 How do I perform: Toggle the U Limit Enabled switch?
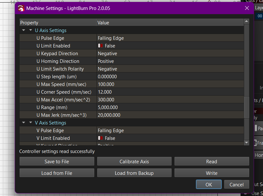(100, 46)
